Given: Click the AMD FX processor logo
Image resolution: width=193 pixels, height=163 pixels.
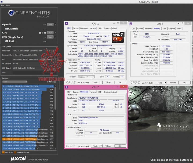Looking at the screenshot, I should (x=118, y=37).
